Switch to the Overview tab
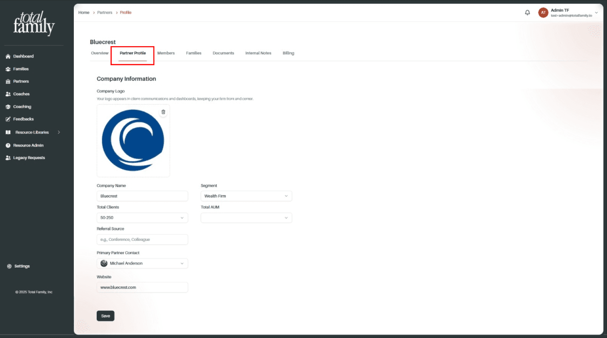Viewport: 607px width, 338px height. 100,53
